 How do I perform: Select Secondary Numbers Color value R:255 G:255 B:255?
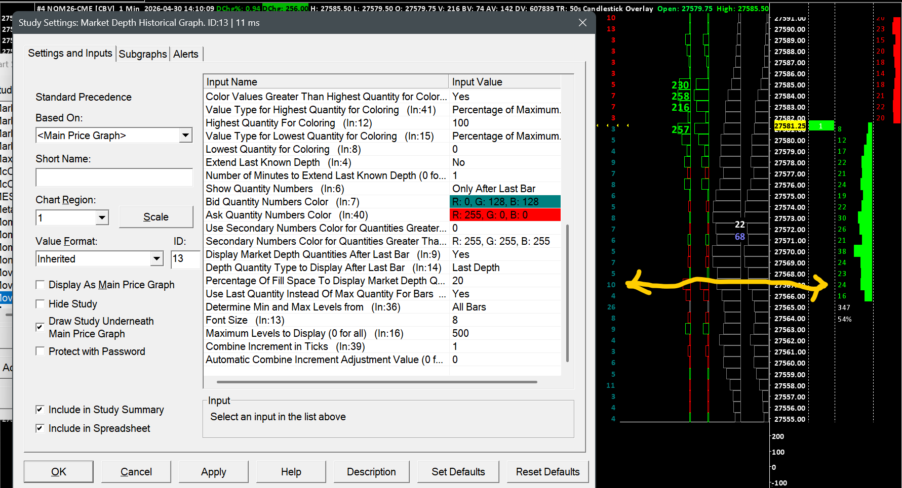click(505, 241)
